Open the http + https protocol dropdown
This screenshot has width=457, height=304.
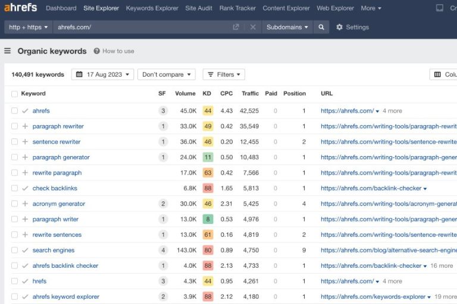pyautogui.click(x=29, y=27)
